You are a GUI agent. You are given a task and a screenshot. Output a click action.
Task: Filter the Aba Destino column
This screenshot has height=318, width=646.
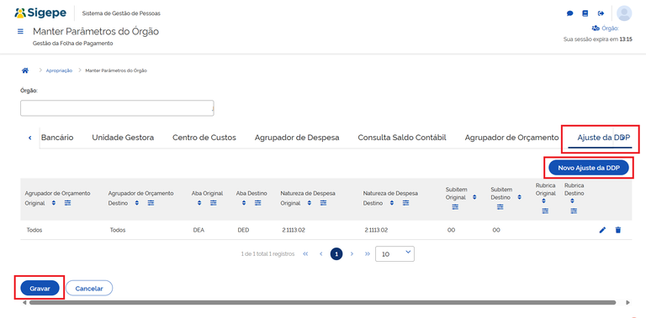click(258, 203)
